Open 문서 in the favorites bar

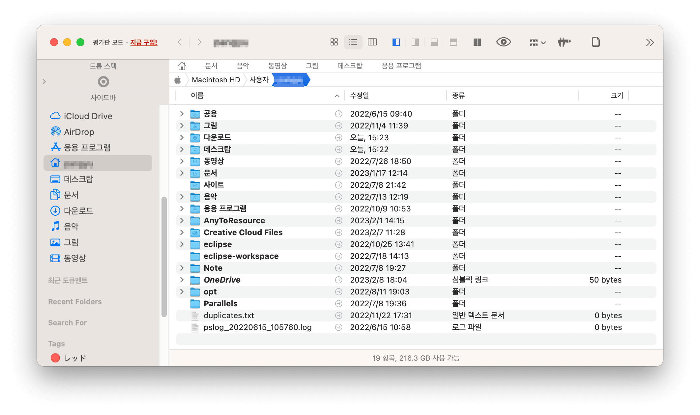[211, 66]
